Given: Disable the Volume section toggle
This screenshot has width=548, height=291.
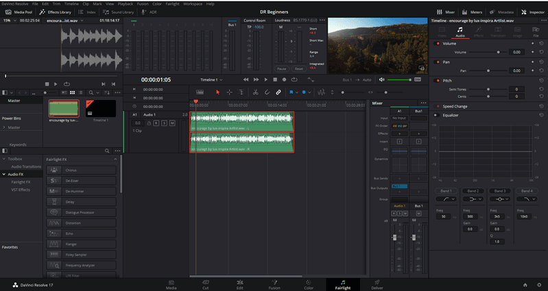Looking at the screenshot, I should click(x=437, y=44).
